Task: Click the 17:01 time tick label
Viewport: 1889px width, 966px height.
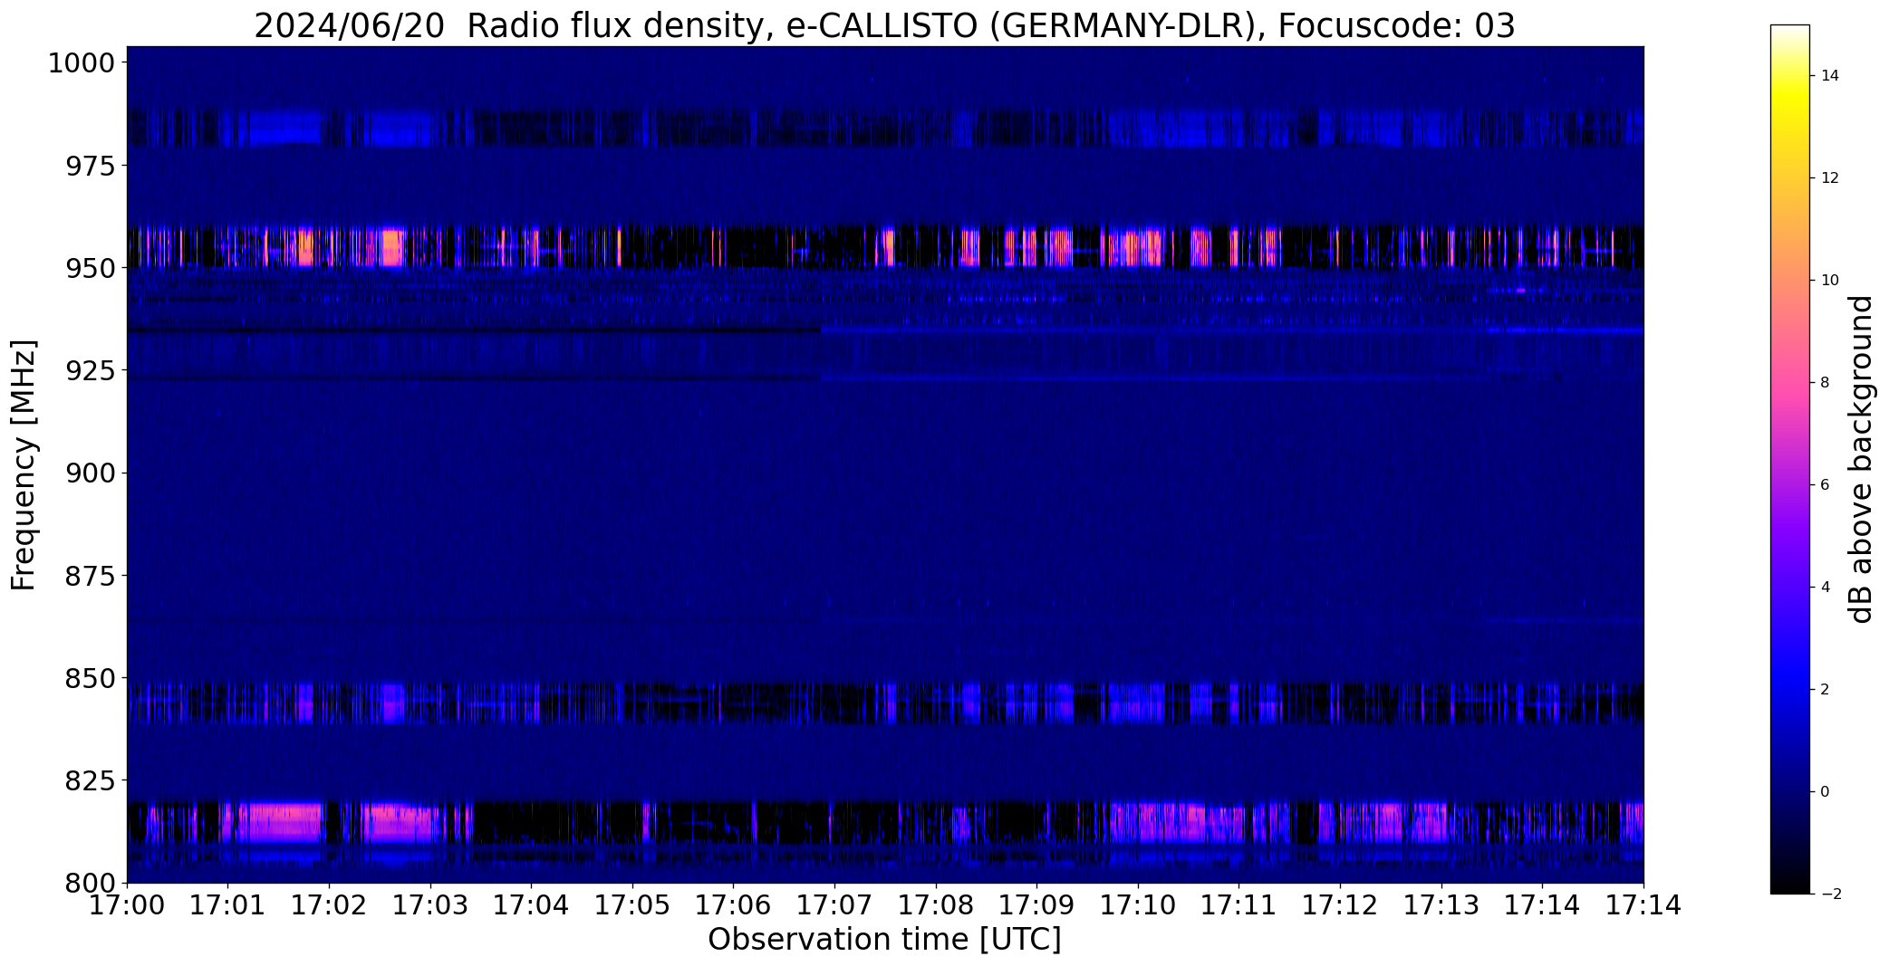Action: (x=227, y=905)
